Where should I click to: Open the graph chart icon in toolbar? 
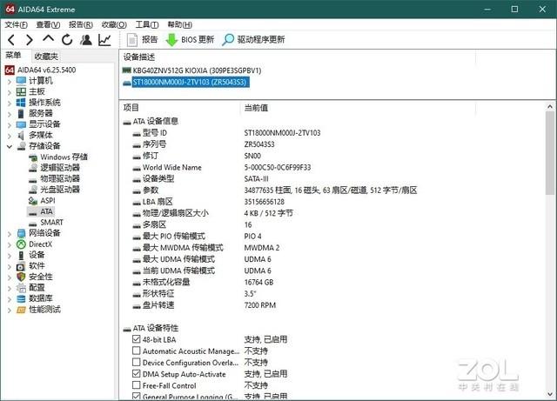[104, 40]
